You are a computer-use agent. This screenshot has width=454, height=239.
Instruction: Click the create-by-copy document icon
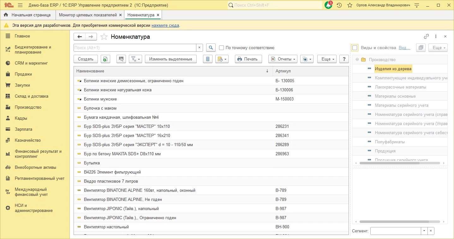105,59
